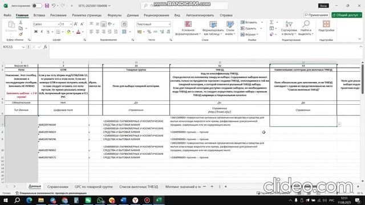Viewport: 365px width, 205px height.
Task: Open the Файл menu
Action: (7, 15)
